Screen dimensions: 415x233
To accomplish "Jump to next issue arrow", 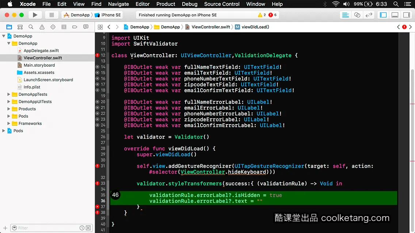I will 411,27.
